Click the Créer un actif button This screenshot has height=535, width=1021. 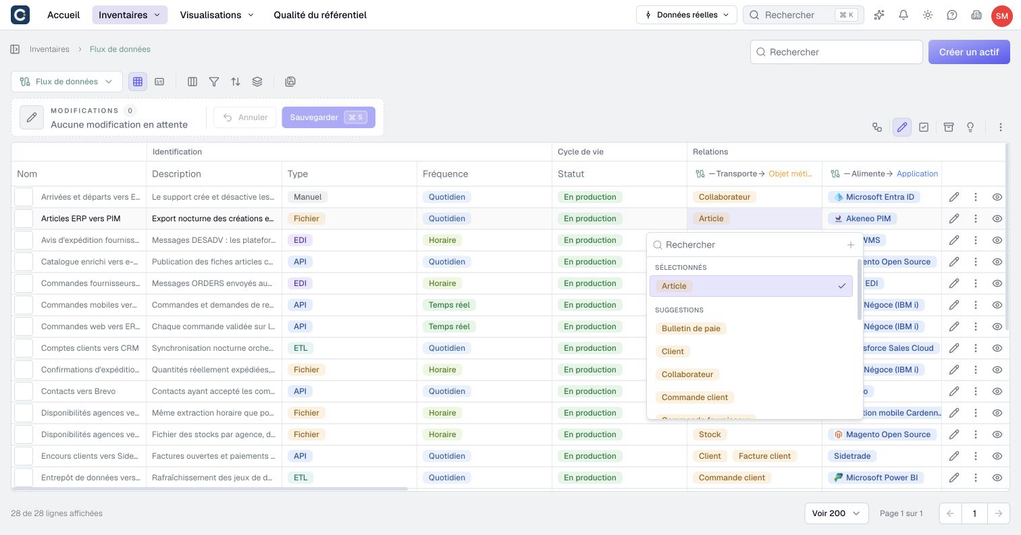click(x=969, y=52)
